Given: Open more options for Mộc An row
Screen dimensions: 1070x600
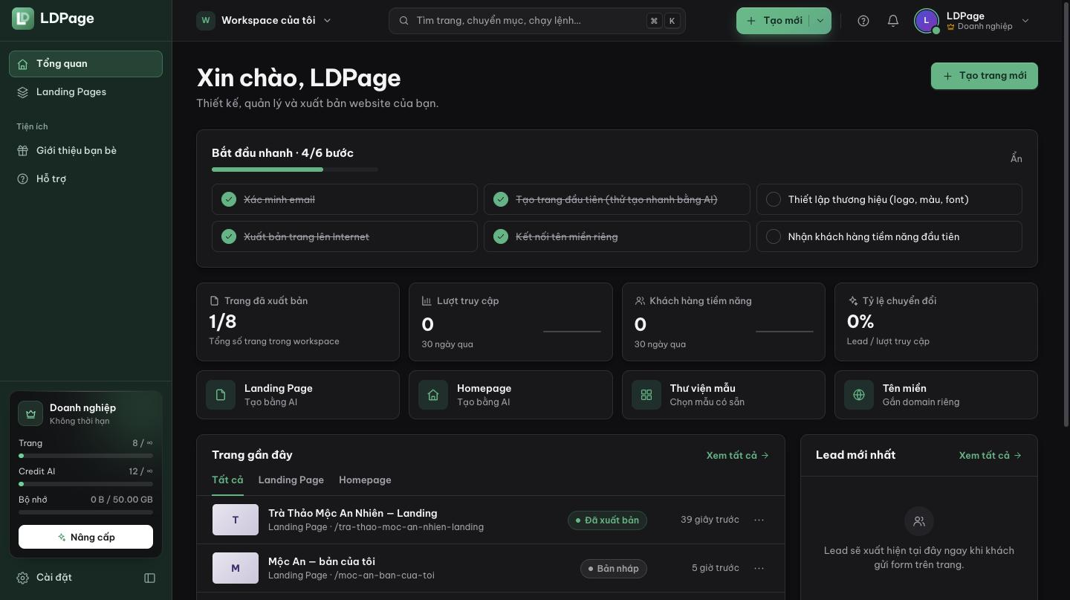Looking at the screenshot, I should pos(759,568).
